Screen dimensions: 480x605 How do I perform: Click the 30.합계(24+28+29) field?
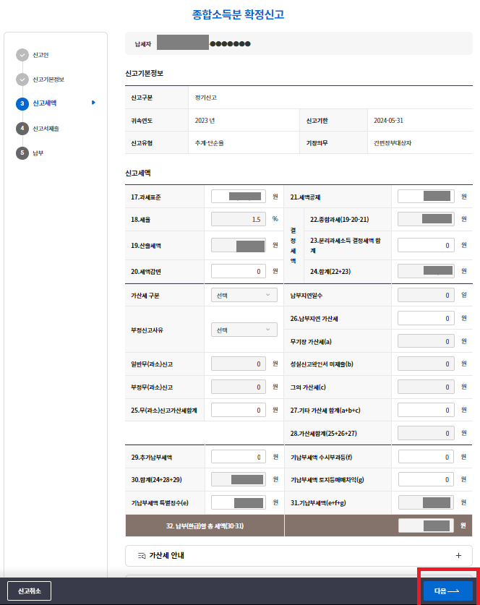pyautogui.click(x=239, y=480)
